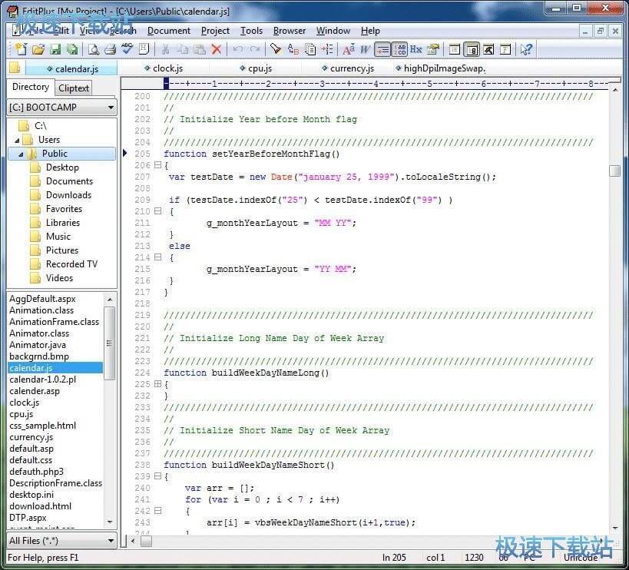The width and height of the screenshot is (629, 570).
Task: Click the View in Browser (W) button
Action: point(365,49)
